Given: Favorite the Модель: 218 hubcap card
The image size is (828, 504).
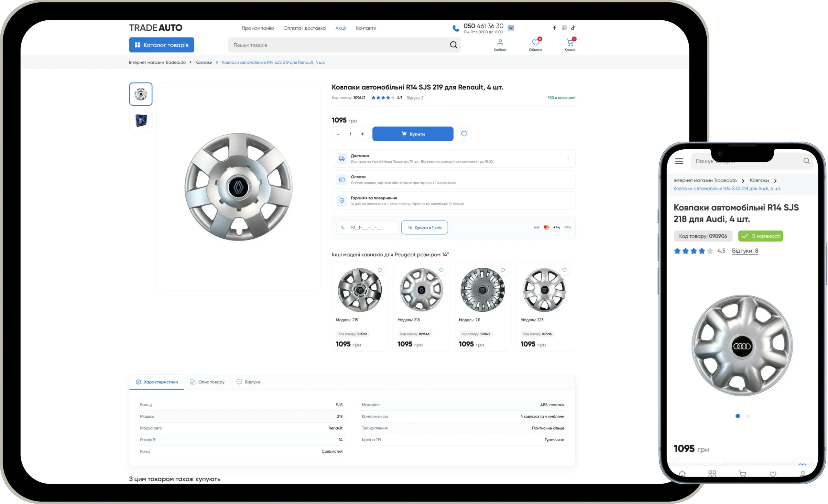Looking at the screenshot, I should [x=441, y=270].
